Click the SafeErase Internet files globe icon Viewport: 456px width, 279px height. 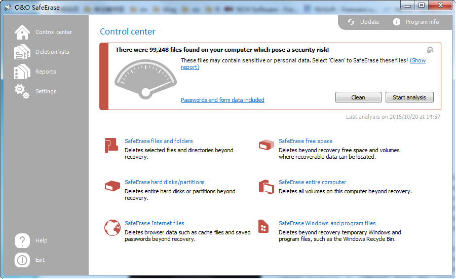click(x=111, y=227)
